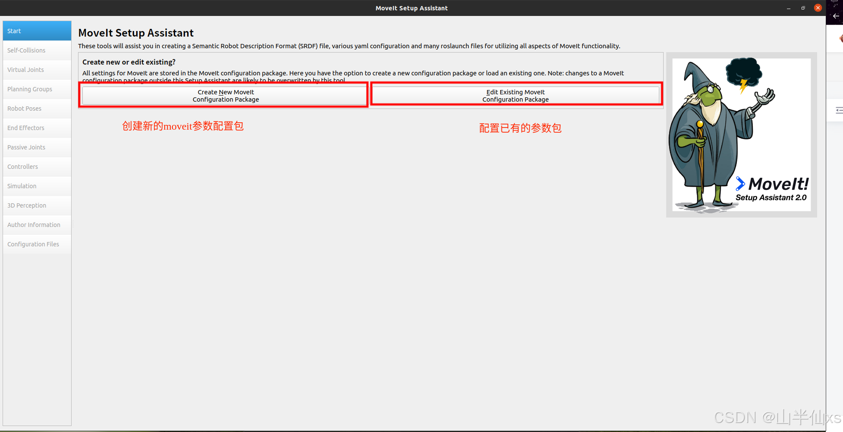Open the Self-Collisions section

point(37,50)
